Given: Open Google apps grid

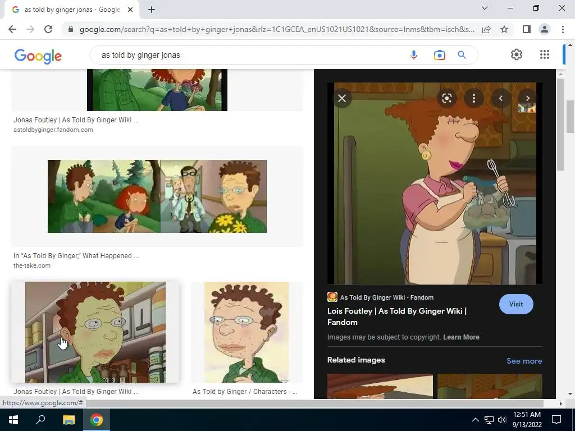Looking at the screenshot, I should (x=545, y=54).
